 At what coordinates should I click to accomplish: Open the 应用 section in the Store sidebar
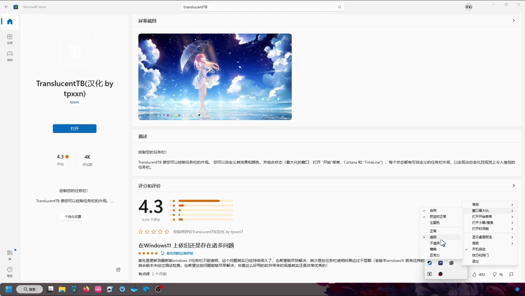[10, 38]
